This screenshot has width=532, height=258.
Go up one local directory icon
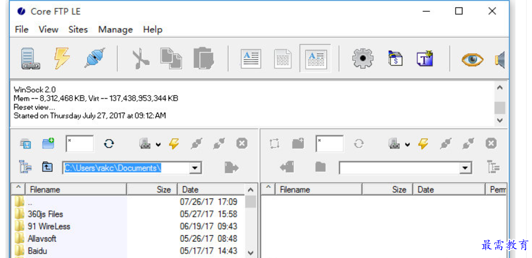coord(48,167)
